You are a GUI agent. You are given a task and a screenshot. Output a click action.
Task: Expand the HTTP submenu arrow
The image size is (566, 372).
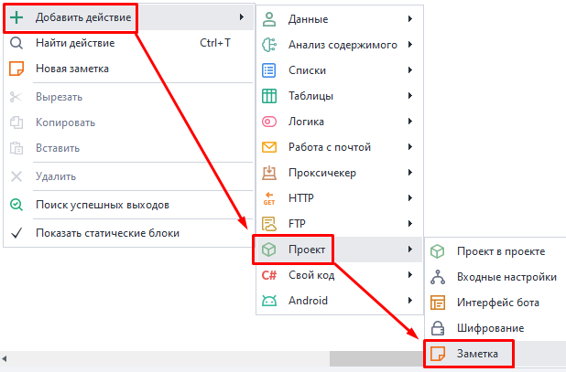pyautogui.click(x=410, y=197)
